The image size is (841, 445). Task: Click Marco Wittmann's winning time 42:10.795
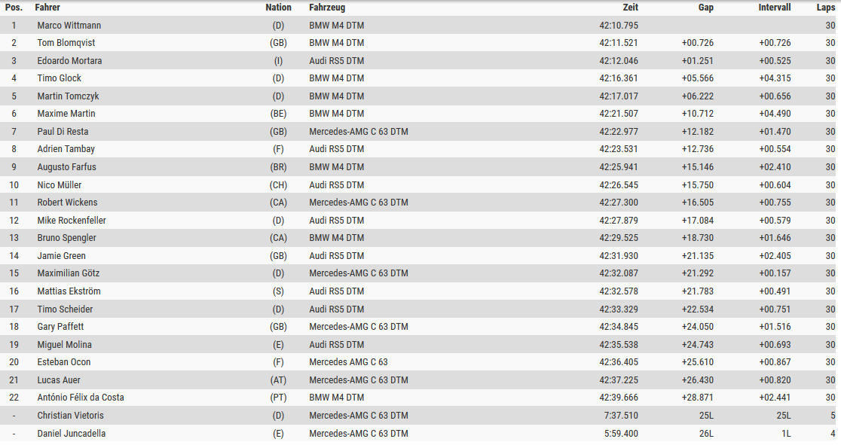[619, 25]
